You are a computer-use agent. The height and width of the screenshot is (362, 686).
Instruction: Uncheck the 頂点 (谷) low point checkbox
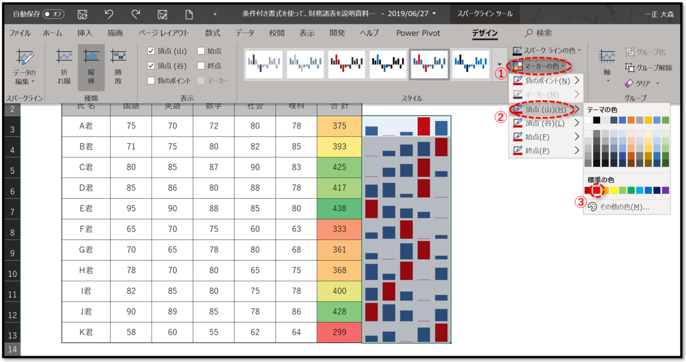tap(151, 66)
